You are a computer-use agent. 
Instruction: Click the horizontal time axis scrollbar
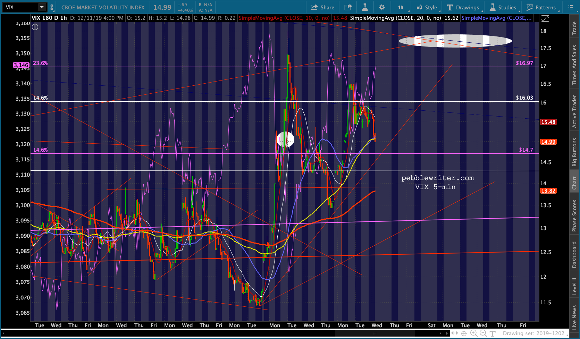(x=375, y=333)
